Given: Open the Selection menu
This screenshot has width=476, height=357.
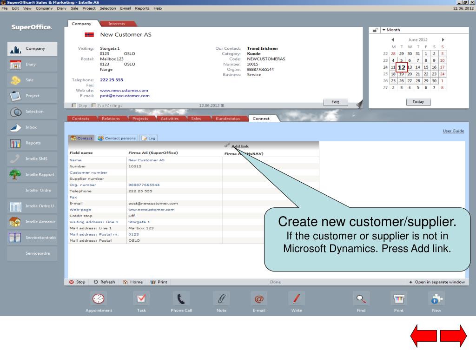Looking at the screenshot, I should (x=108, y=8).
